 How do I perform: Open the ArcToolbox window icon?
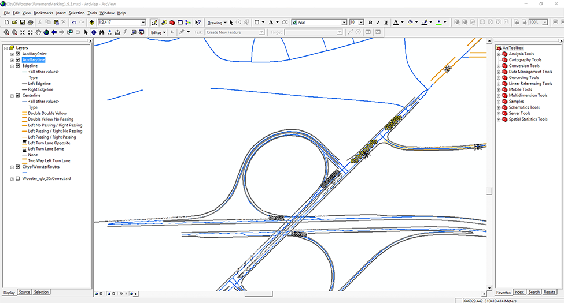172,23
